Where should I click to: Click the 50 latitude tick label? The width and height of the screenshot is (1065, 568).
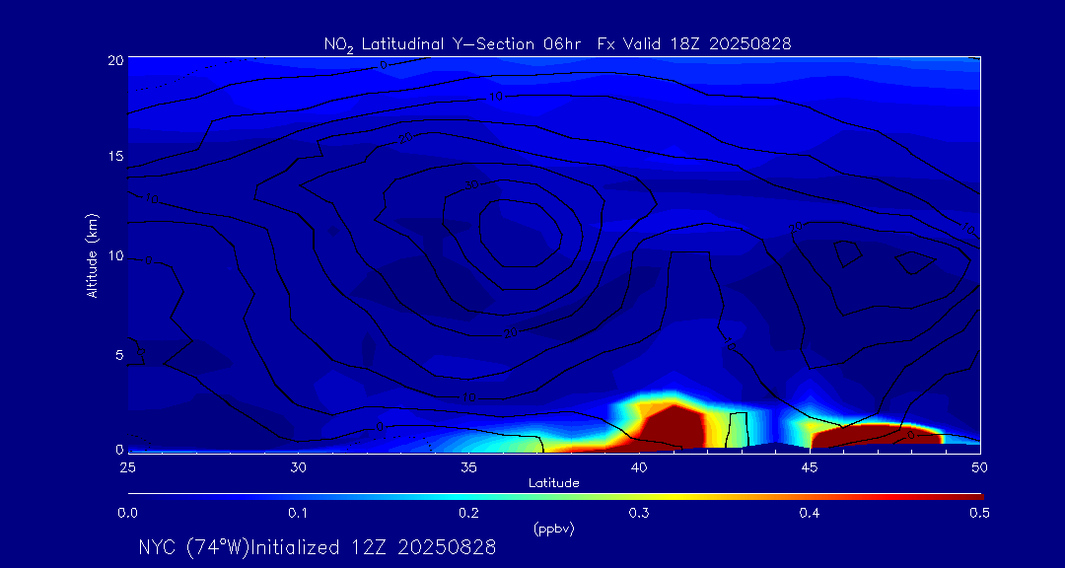pyautogui.click(x=979, y=466)
